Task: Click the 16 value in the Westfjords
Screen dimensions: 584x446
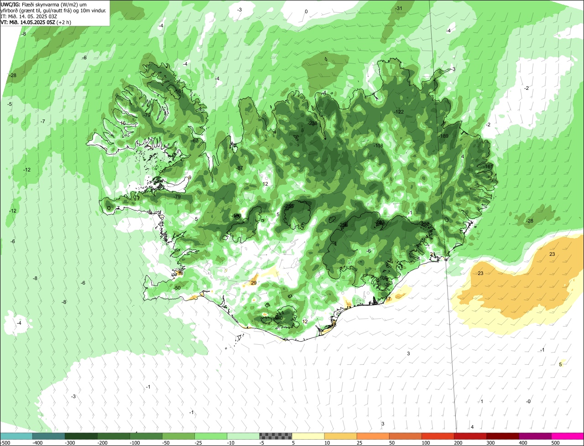Action: (x=123, y=123)
